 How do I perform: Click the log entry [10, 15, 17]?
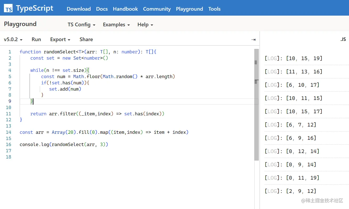click(293, 111)
